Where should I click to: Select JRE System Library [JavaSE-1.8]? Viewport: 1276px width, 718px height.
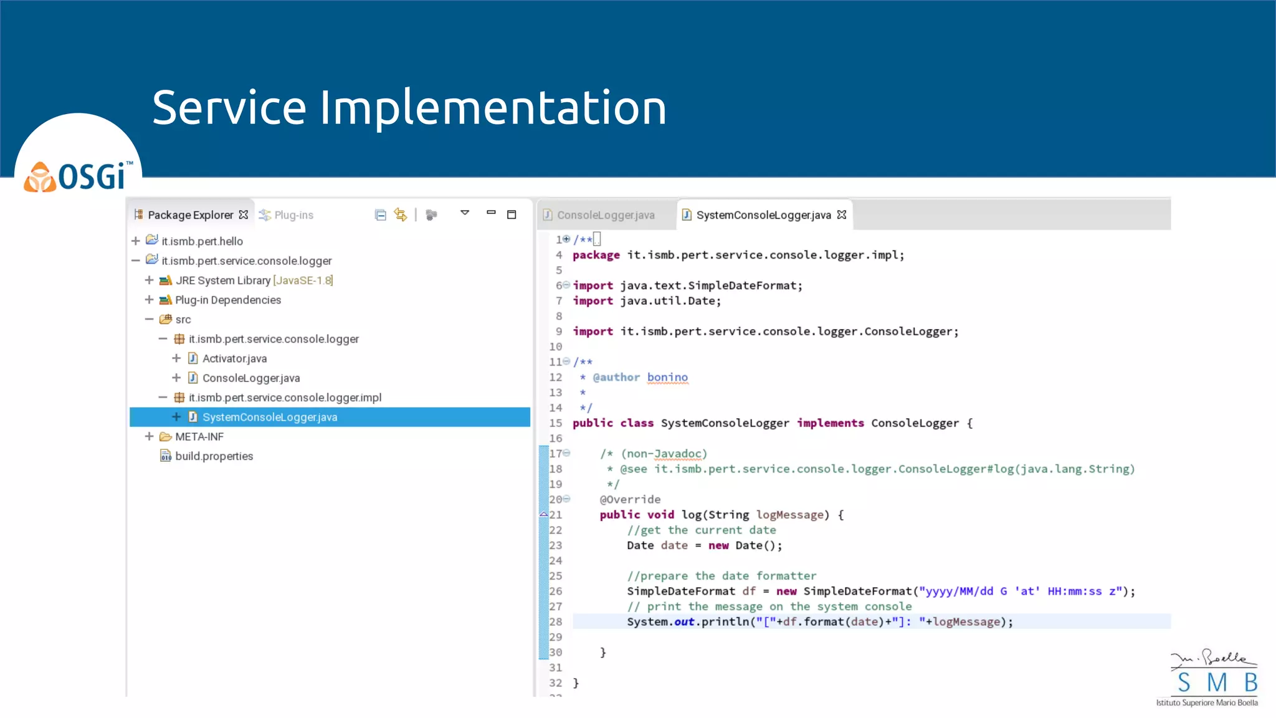coord(254,280)
